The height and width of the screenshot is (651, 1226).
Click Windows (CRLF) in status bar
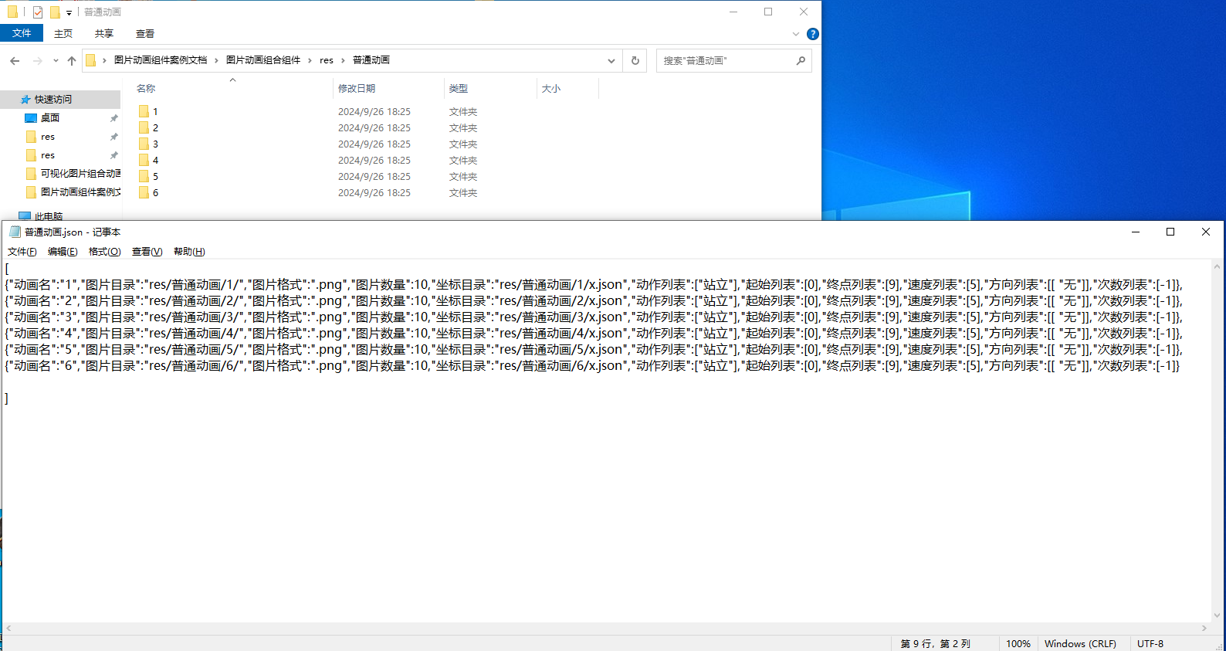point(1080,644)
